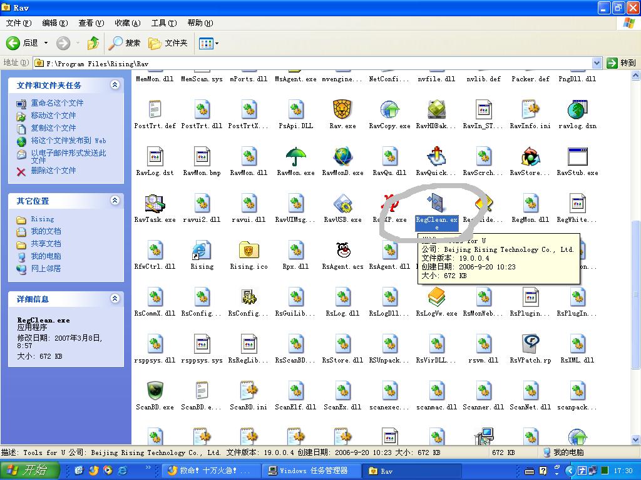Select the RavMon.bmp file icon

point(202,156)
